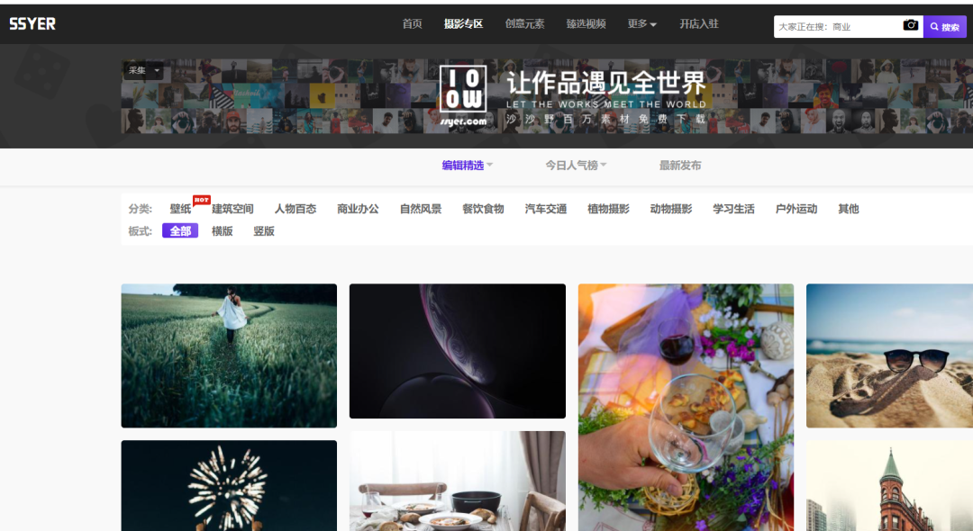Expand the 编辑精选 sorting dropdown
973x531 pixels.
[x=467, y=166]
